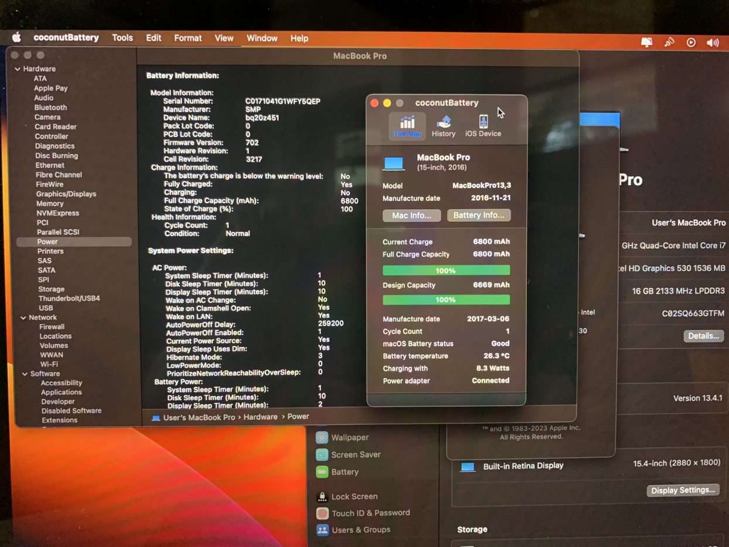The image size is (729, 547).
Task: Click the coconutBattery window title bar text
Action: pos(447,103)
